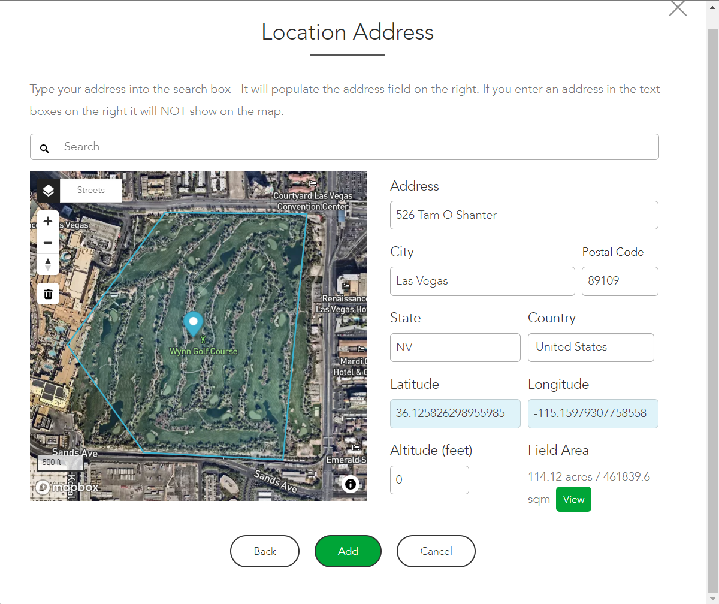Screen dimensions: 719x604
Task: Zoom out on the map
Action: coord(48,243)
